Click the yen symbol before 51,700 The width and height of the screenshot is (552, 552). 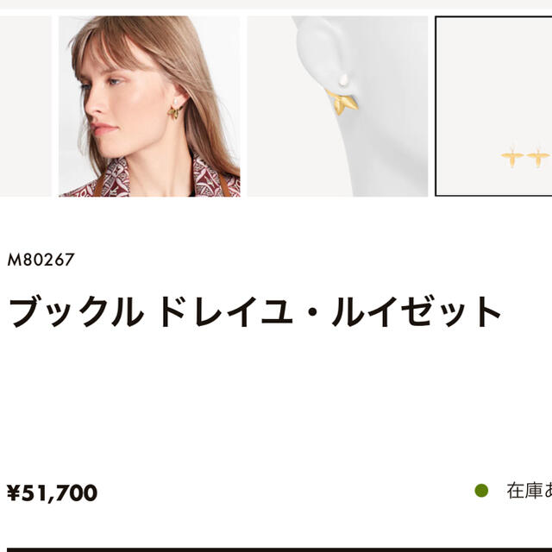(x=14, y=492)
